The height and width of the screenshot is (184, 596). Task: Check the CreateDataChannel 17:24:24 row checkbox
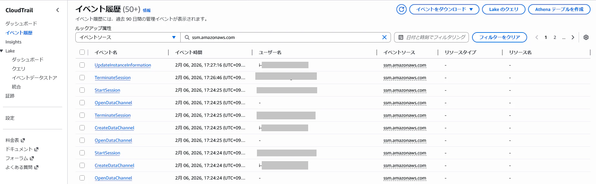tap(82, 165)
